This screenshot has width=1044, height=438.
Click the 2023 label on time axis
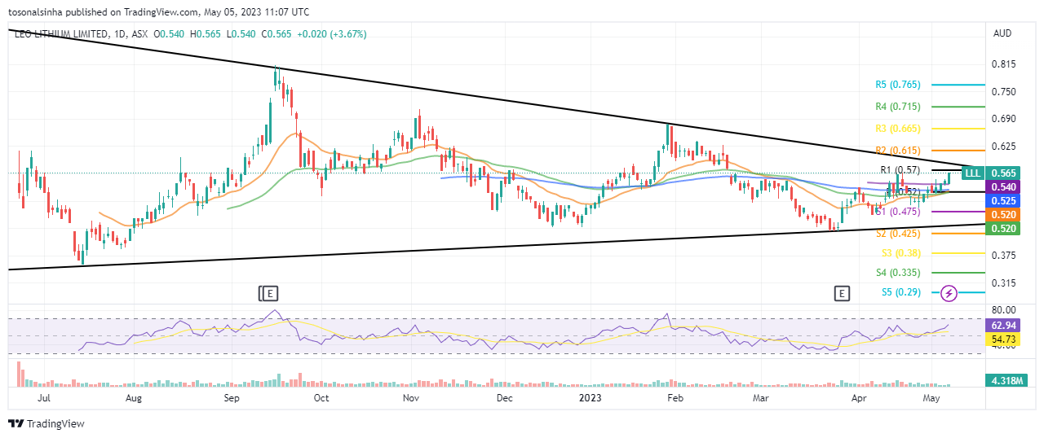[590, 399]
